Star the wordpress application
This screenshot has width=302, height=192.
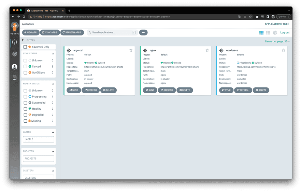283,50
